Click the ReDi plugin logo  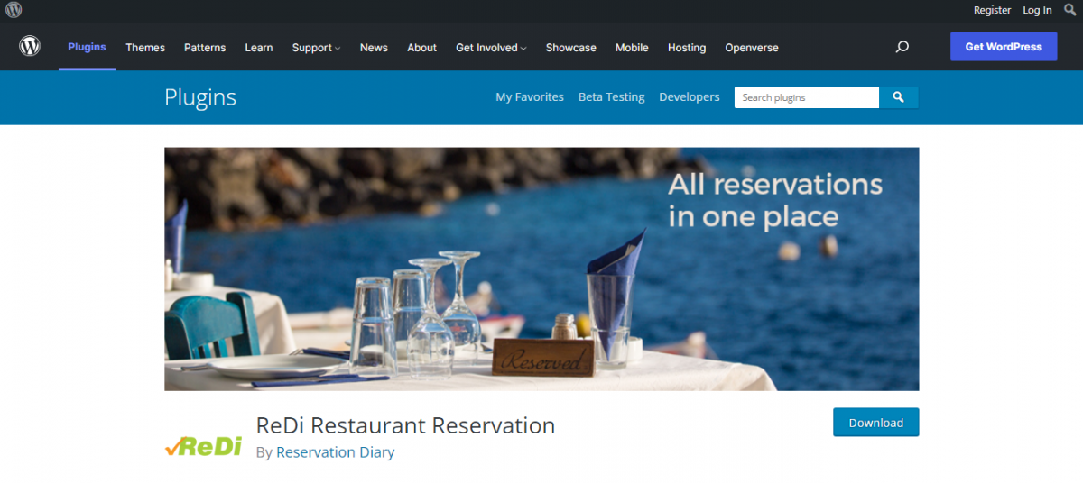pos(203,445)
